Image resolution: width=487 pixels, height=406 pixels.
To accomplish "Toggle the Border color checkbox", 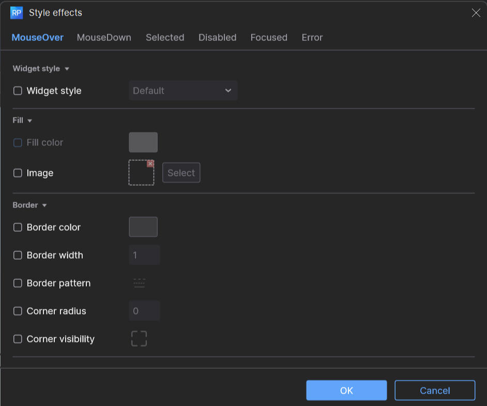I will tap(18, 228).
